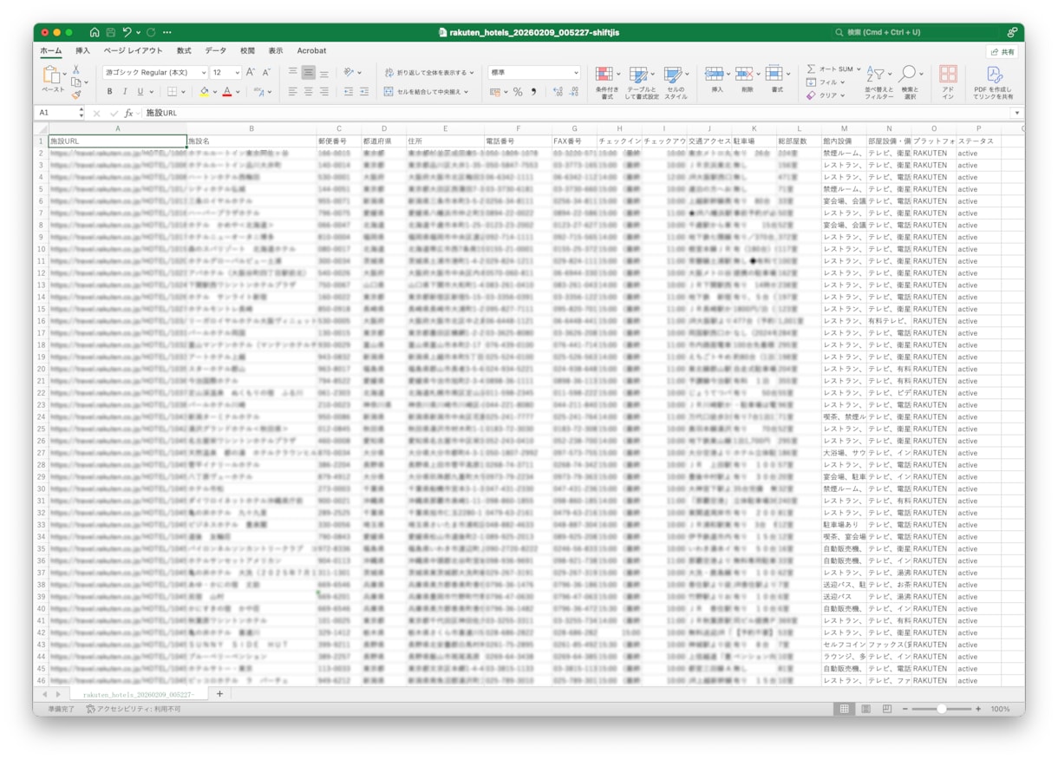Open the Acrobat ribbon tab
The height and width of the screenshot is (760, 1058).
pyautogui.click(x=311, y=51)
